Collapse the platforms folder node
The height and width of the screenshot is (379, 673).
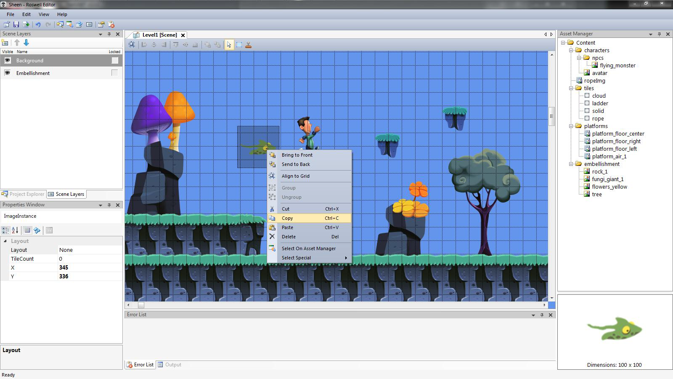tap(571, 126)
